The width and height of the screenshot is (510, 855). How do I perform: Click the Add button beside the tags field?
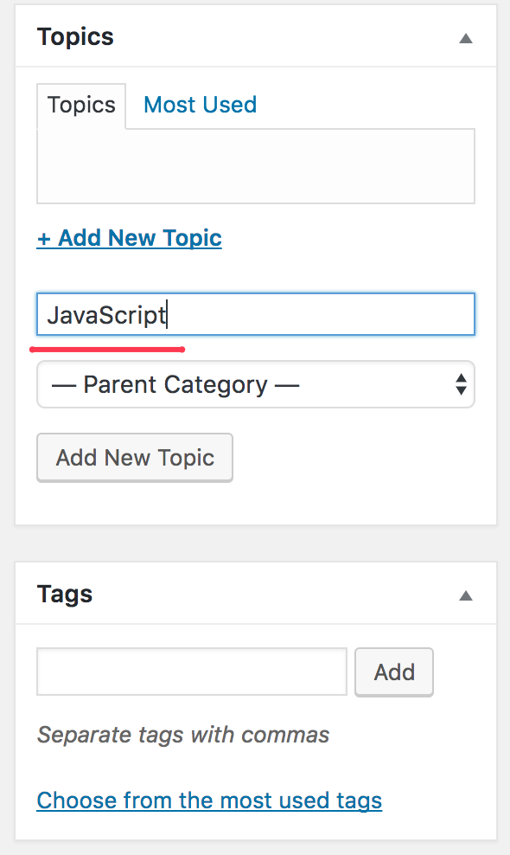pyautogui.click(x=394, y=672)
